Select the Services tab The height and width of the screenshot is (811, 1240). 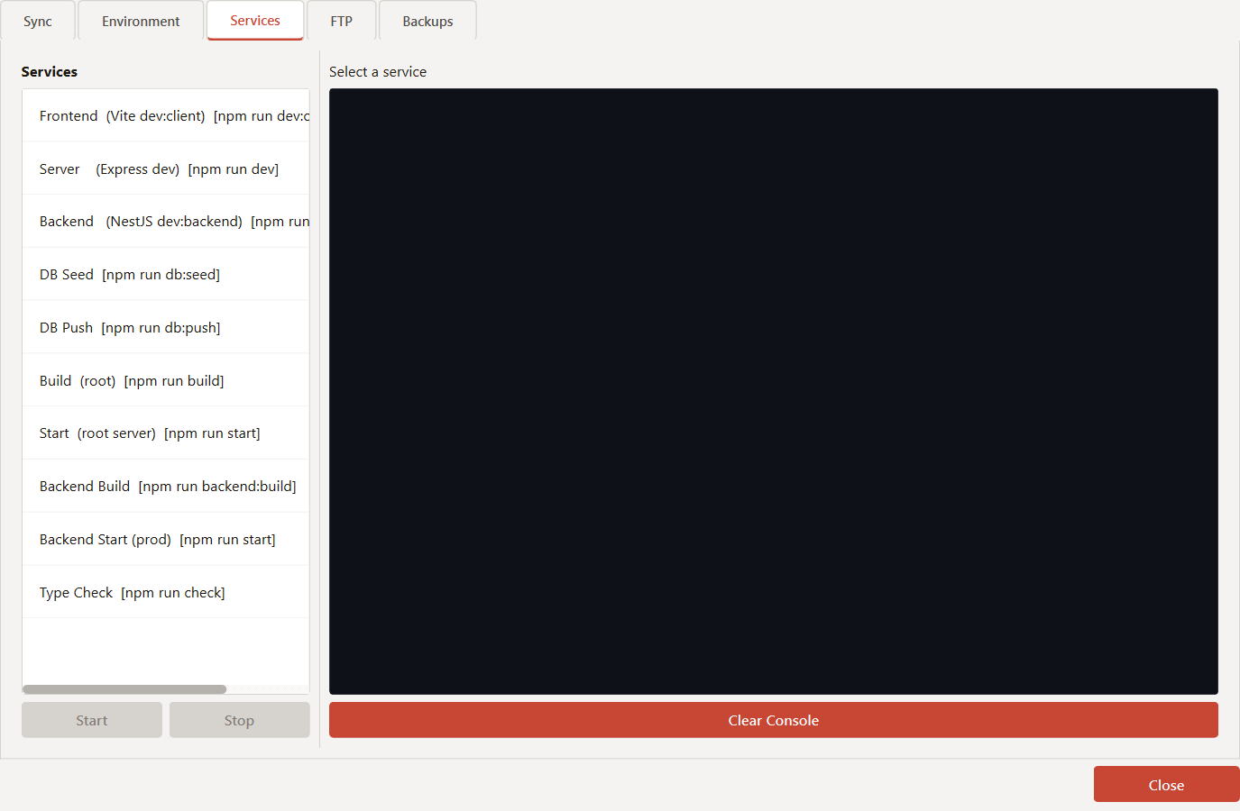coord(255,21)
